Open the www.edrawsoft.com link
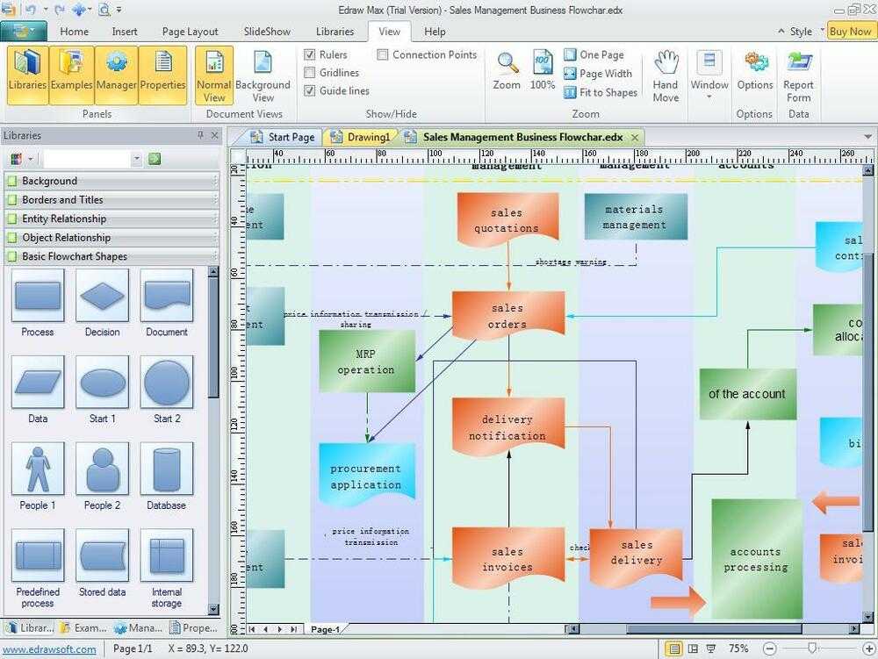Viewport: 878px width, 659px height. coord(48,649)
